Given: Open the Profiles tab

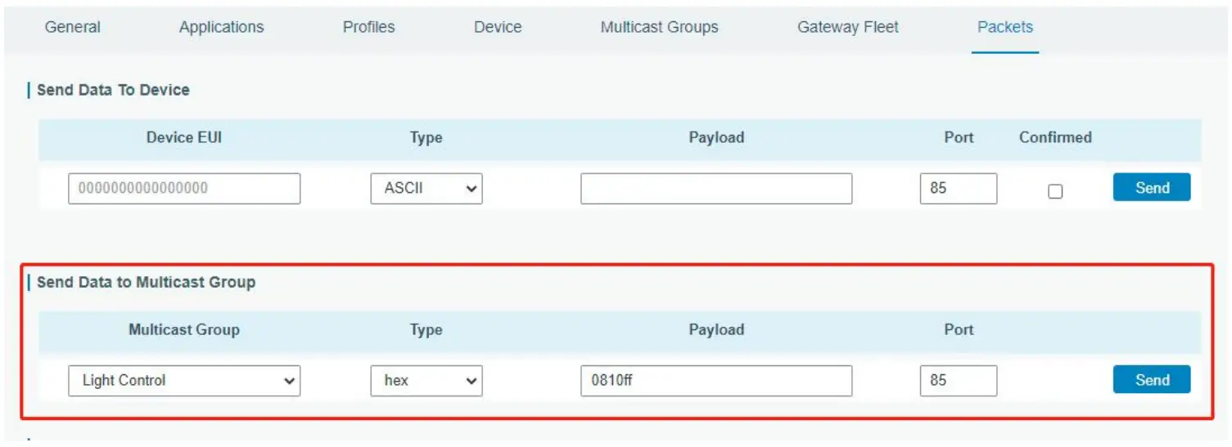Looking at the screenshot, I should (x=368, y=27).
